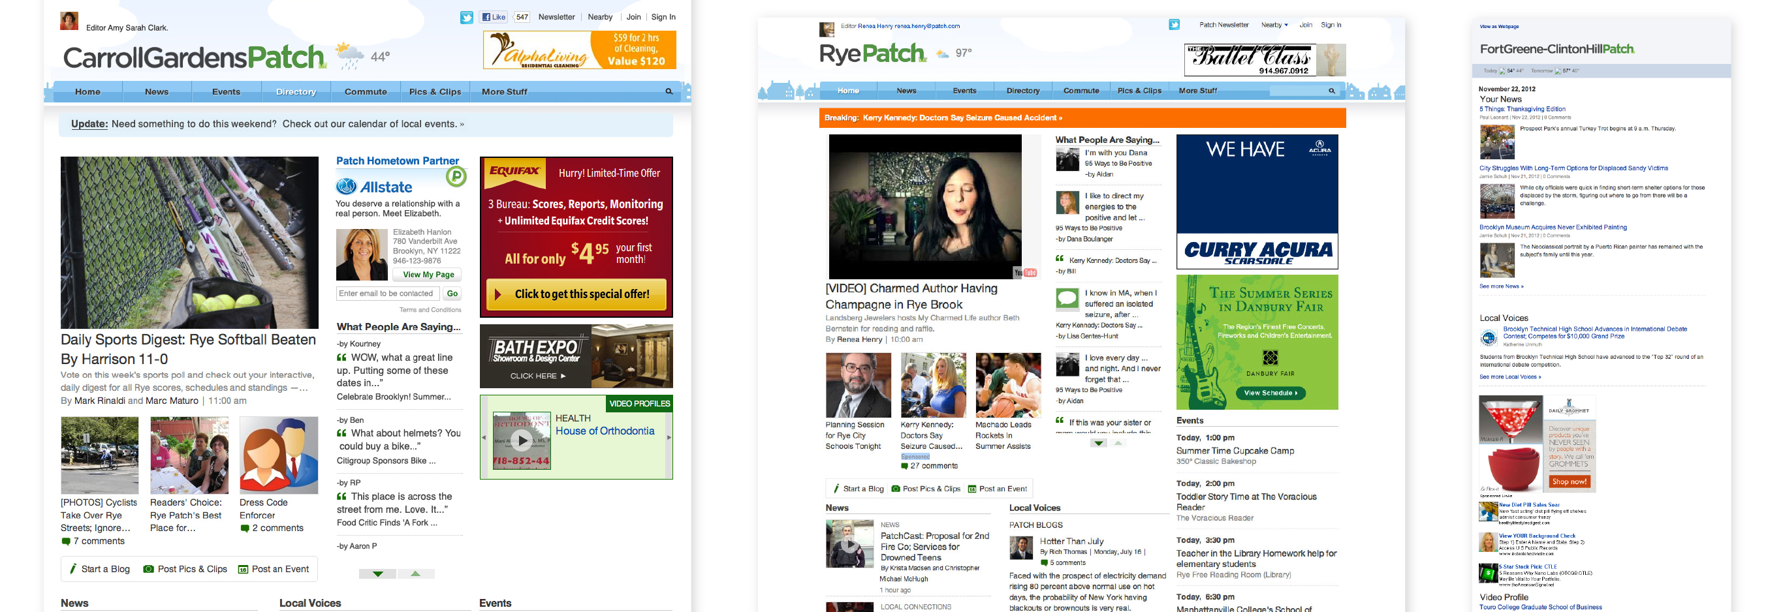The image size is (1768, 612).
Task: Click the green Patch Hometown Partner badge icon
Action: pos(456,177)
